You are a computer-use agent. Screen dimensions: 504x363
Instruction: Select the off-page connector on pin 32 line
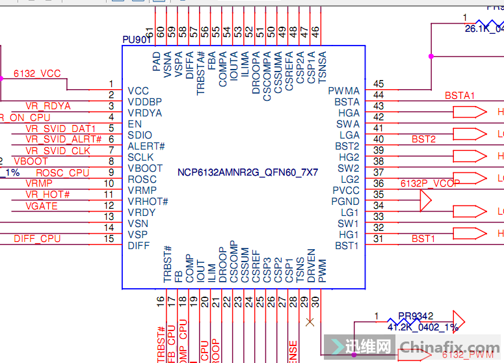pyautogui.click(x=470, y=234)
